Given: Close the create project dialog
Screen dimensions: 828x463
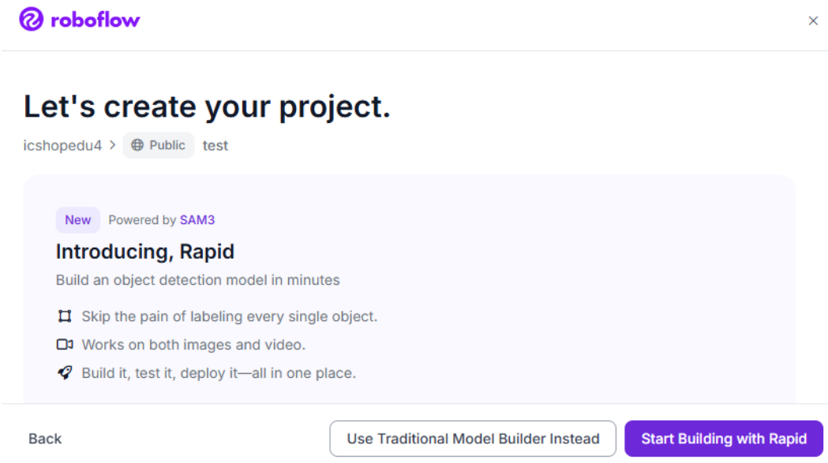Looking at the screenshot, I should click(x=813, y=21).
